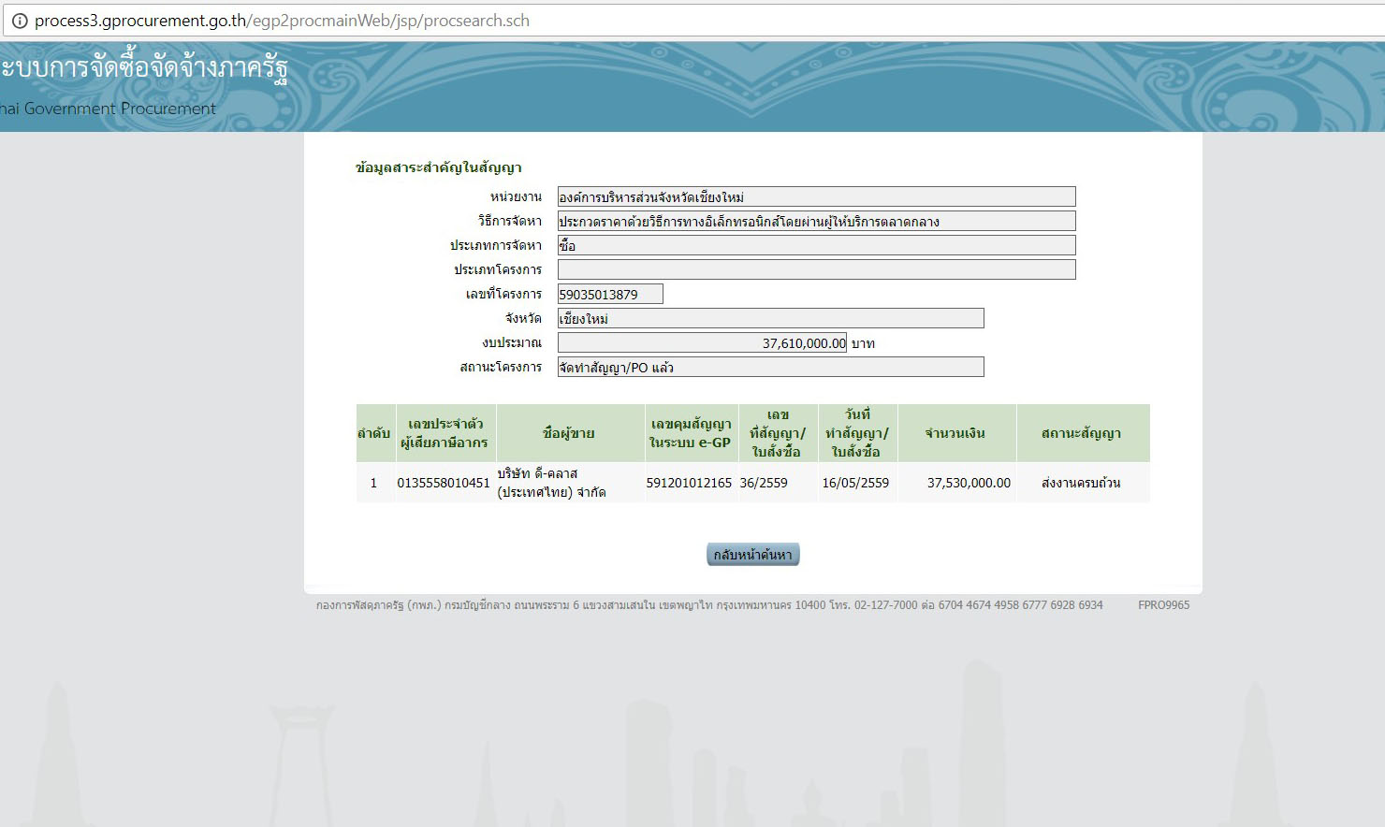1385x827 pixels.
Task: Click the site information icon in address bar
Action: point(20,21)
